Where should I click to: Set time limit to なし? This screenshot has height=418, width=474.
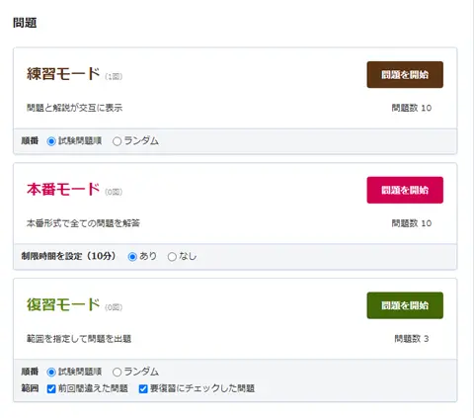click(x=172, y=257)
